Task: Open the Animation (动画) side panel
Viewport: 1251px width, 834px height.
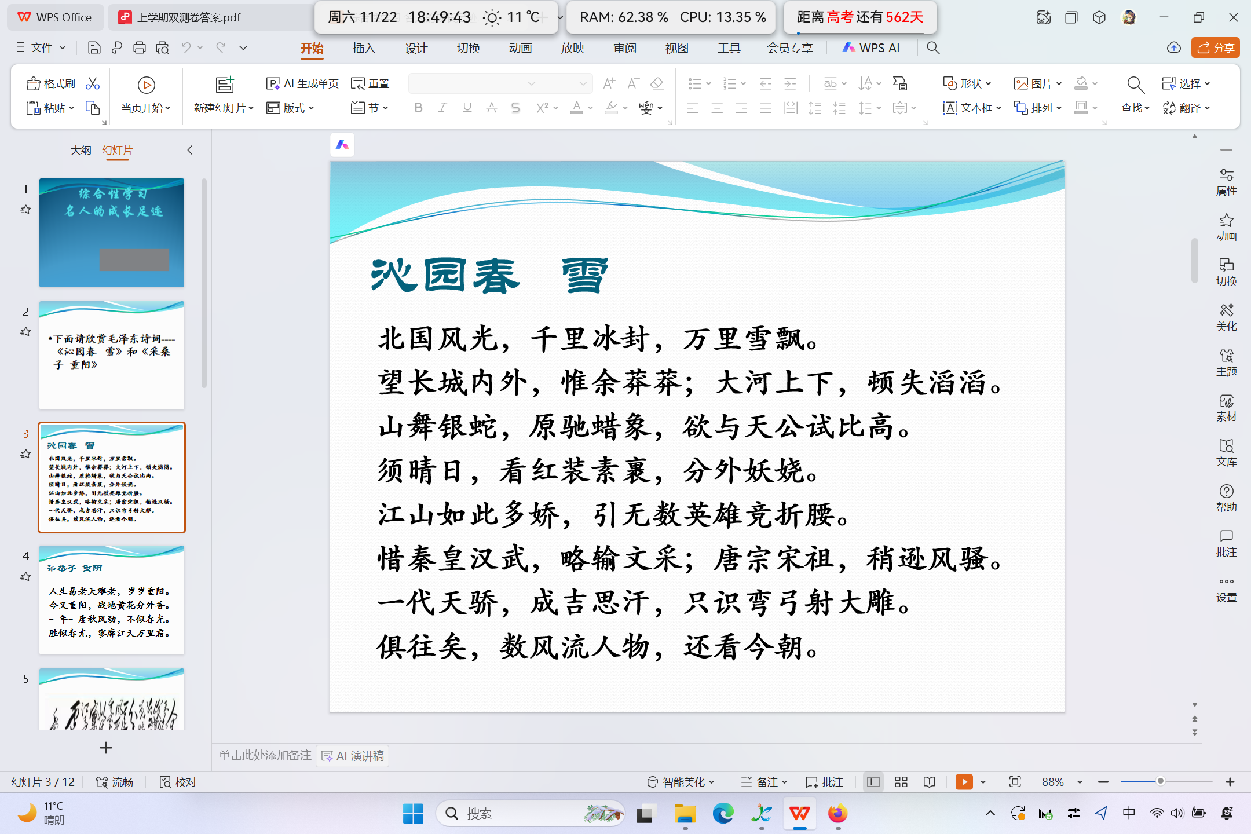Action: point(1226,227)
